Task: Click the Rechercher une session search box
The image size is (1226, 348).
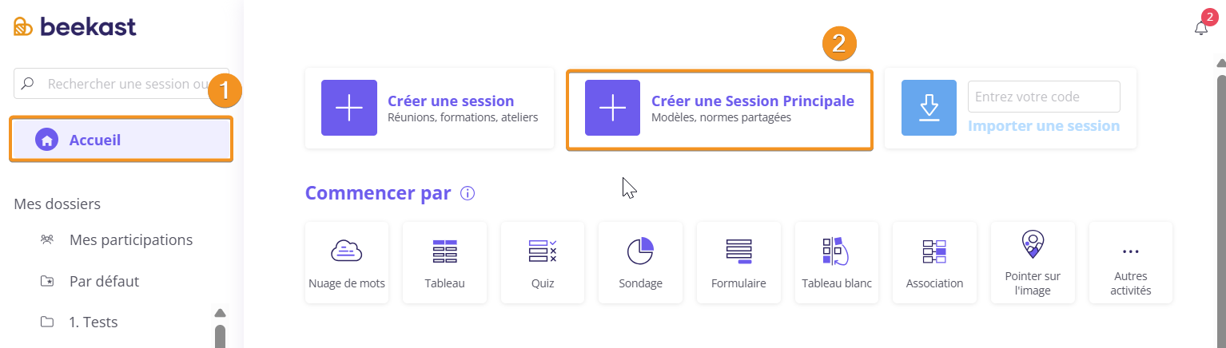Action: [x=121, y=83]
